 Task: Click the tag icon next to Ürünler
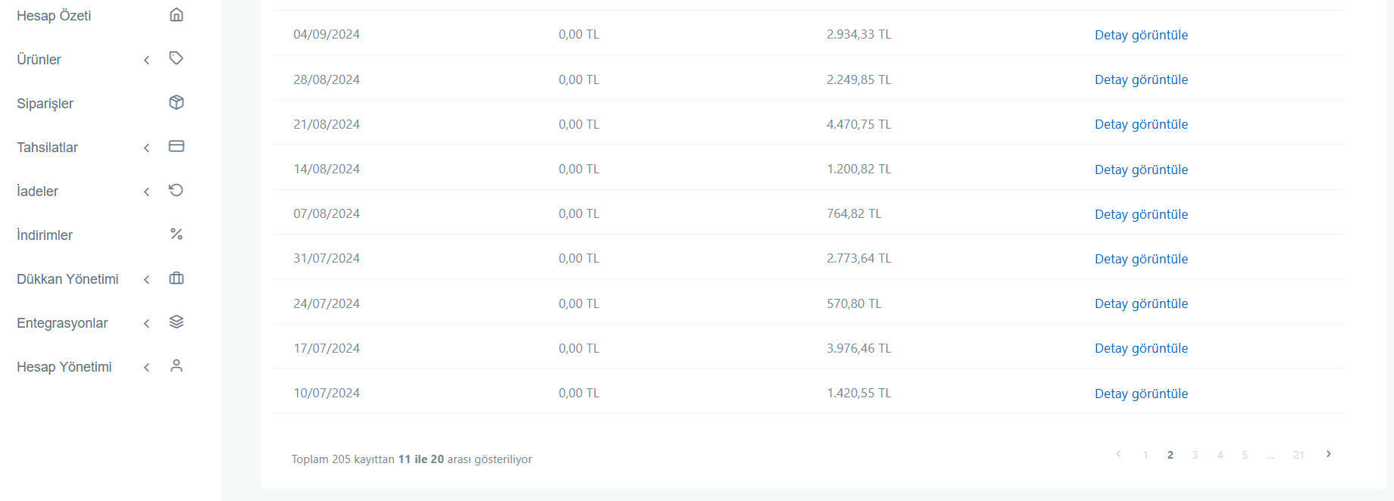(177, 58)
